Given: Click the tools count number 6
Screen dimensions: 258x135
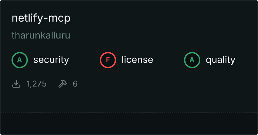Looking at the screenshot, I should pyautogui.click(x=75, y=84).
